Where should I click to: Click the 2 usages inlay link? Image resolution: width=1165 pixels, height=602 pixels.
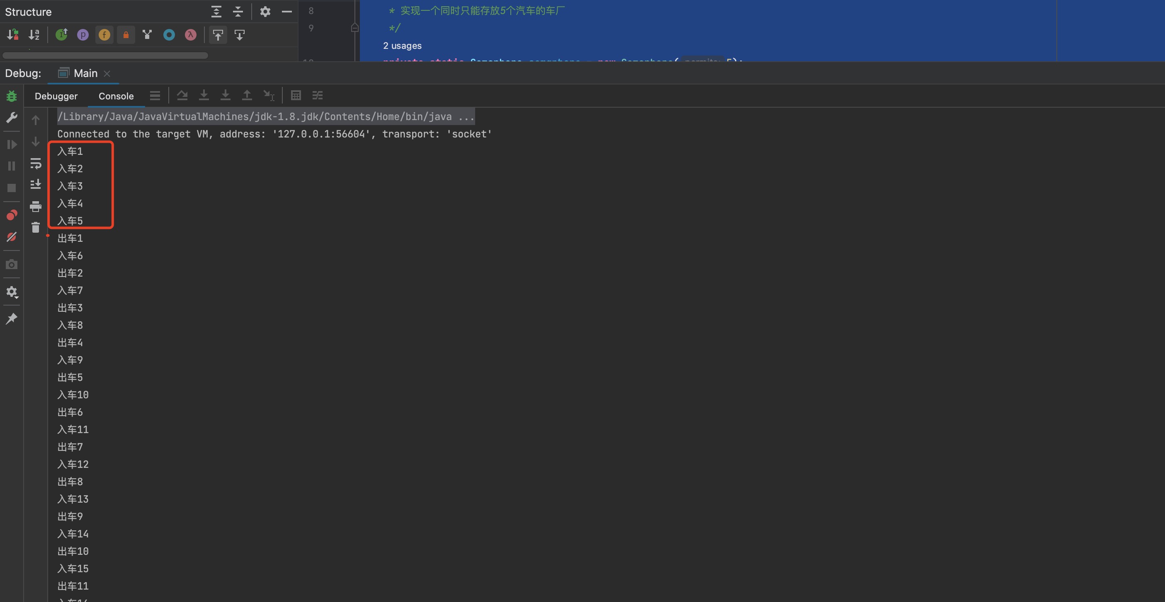point(402,46)
